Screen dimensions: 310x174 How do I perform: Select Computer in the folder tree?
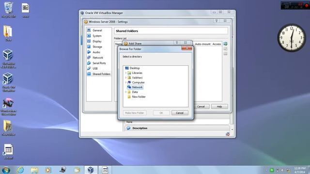point(138,82)
